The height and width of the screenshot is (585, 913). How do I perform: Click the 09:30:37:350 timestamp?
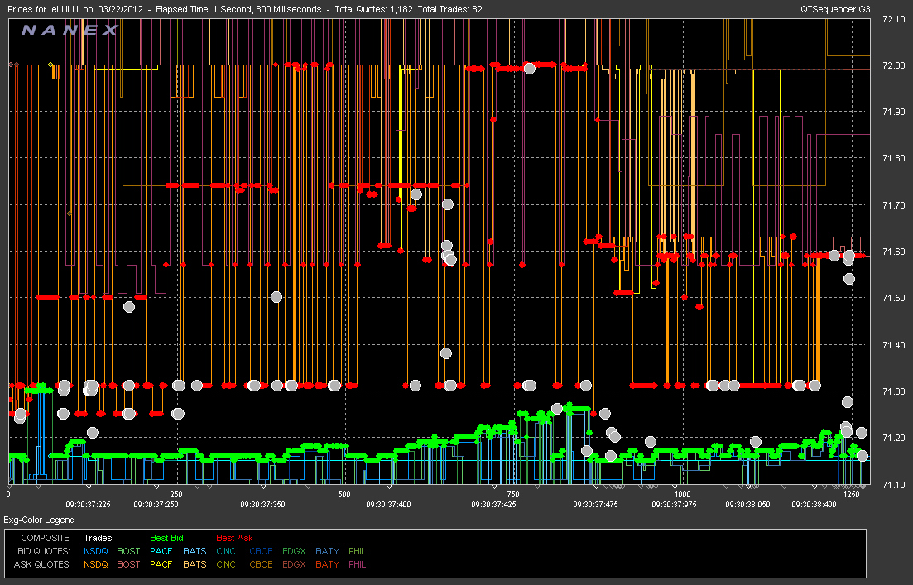262,505
